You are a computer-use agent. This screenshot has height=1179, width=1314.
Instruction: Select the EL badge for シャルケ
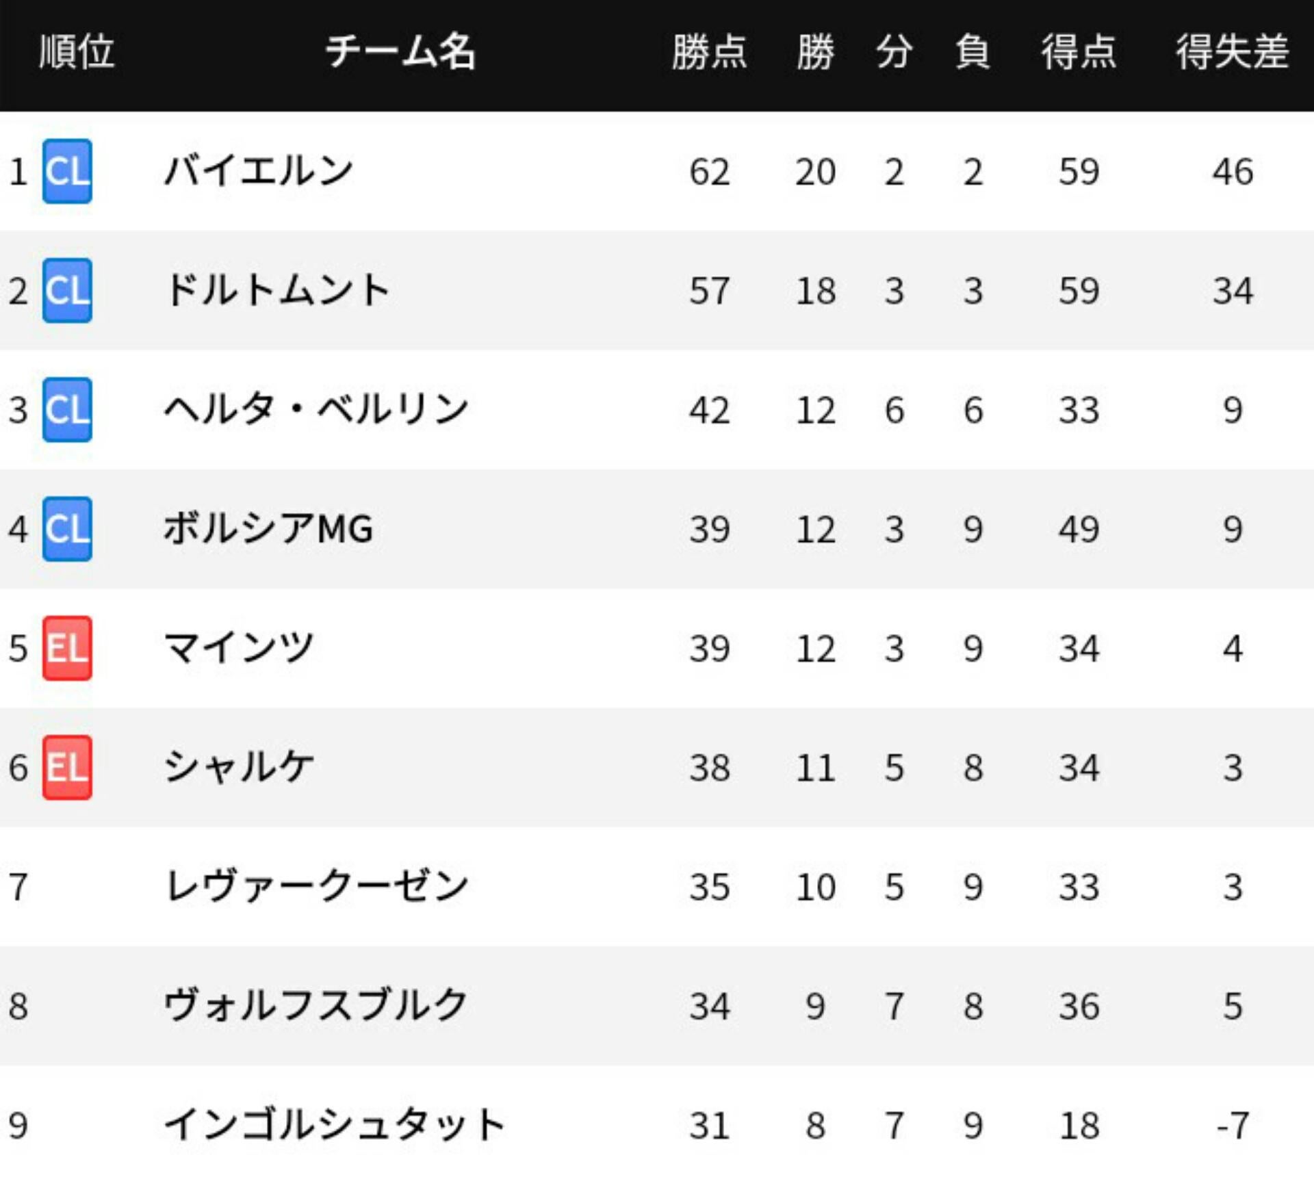click(x=67, y=767)
